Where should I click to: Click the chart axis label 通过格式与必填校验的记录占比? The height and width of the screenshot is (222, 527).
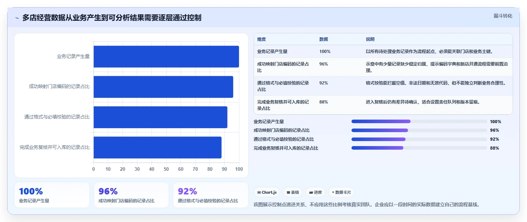click(x=57, y=117)
